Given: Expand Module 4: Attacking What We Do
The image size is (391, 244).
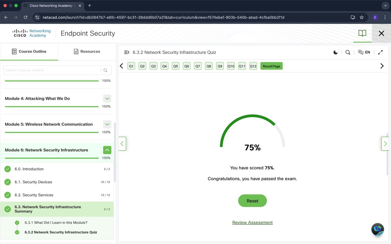Looking at the screenshot, I should [x=107, y=98].
